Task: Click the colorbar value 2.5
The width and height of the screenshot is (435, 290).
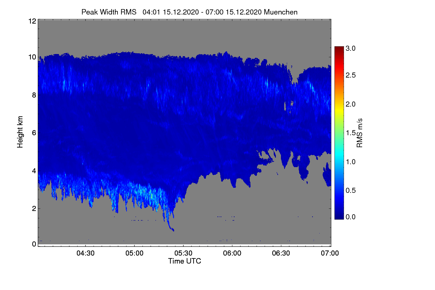Action: [x=351, y=75]
